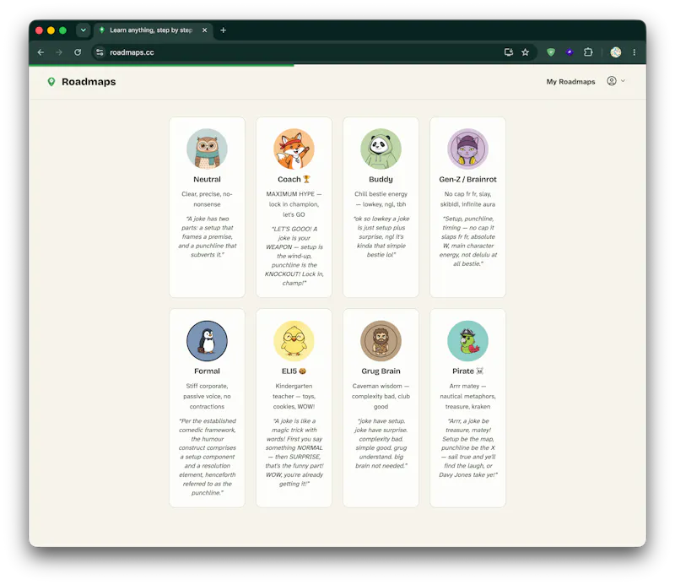Open a new browser tab

point(223,30)
